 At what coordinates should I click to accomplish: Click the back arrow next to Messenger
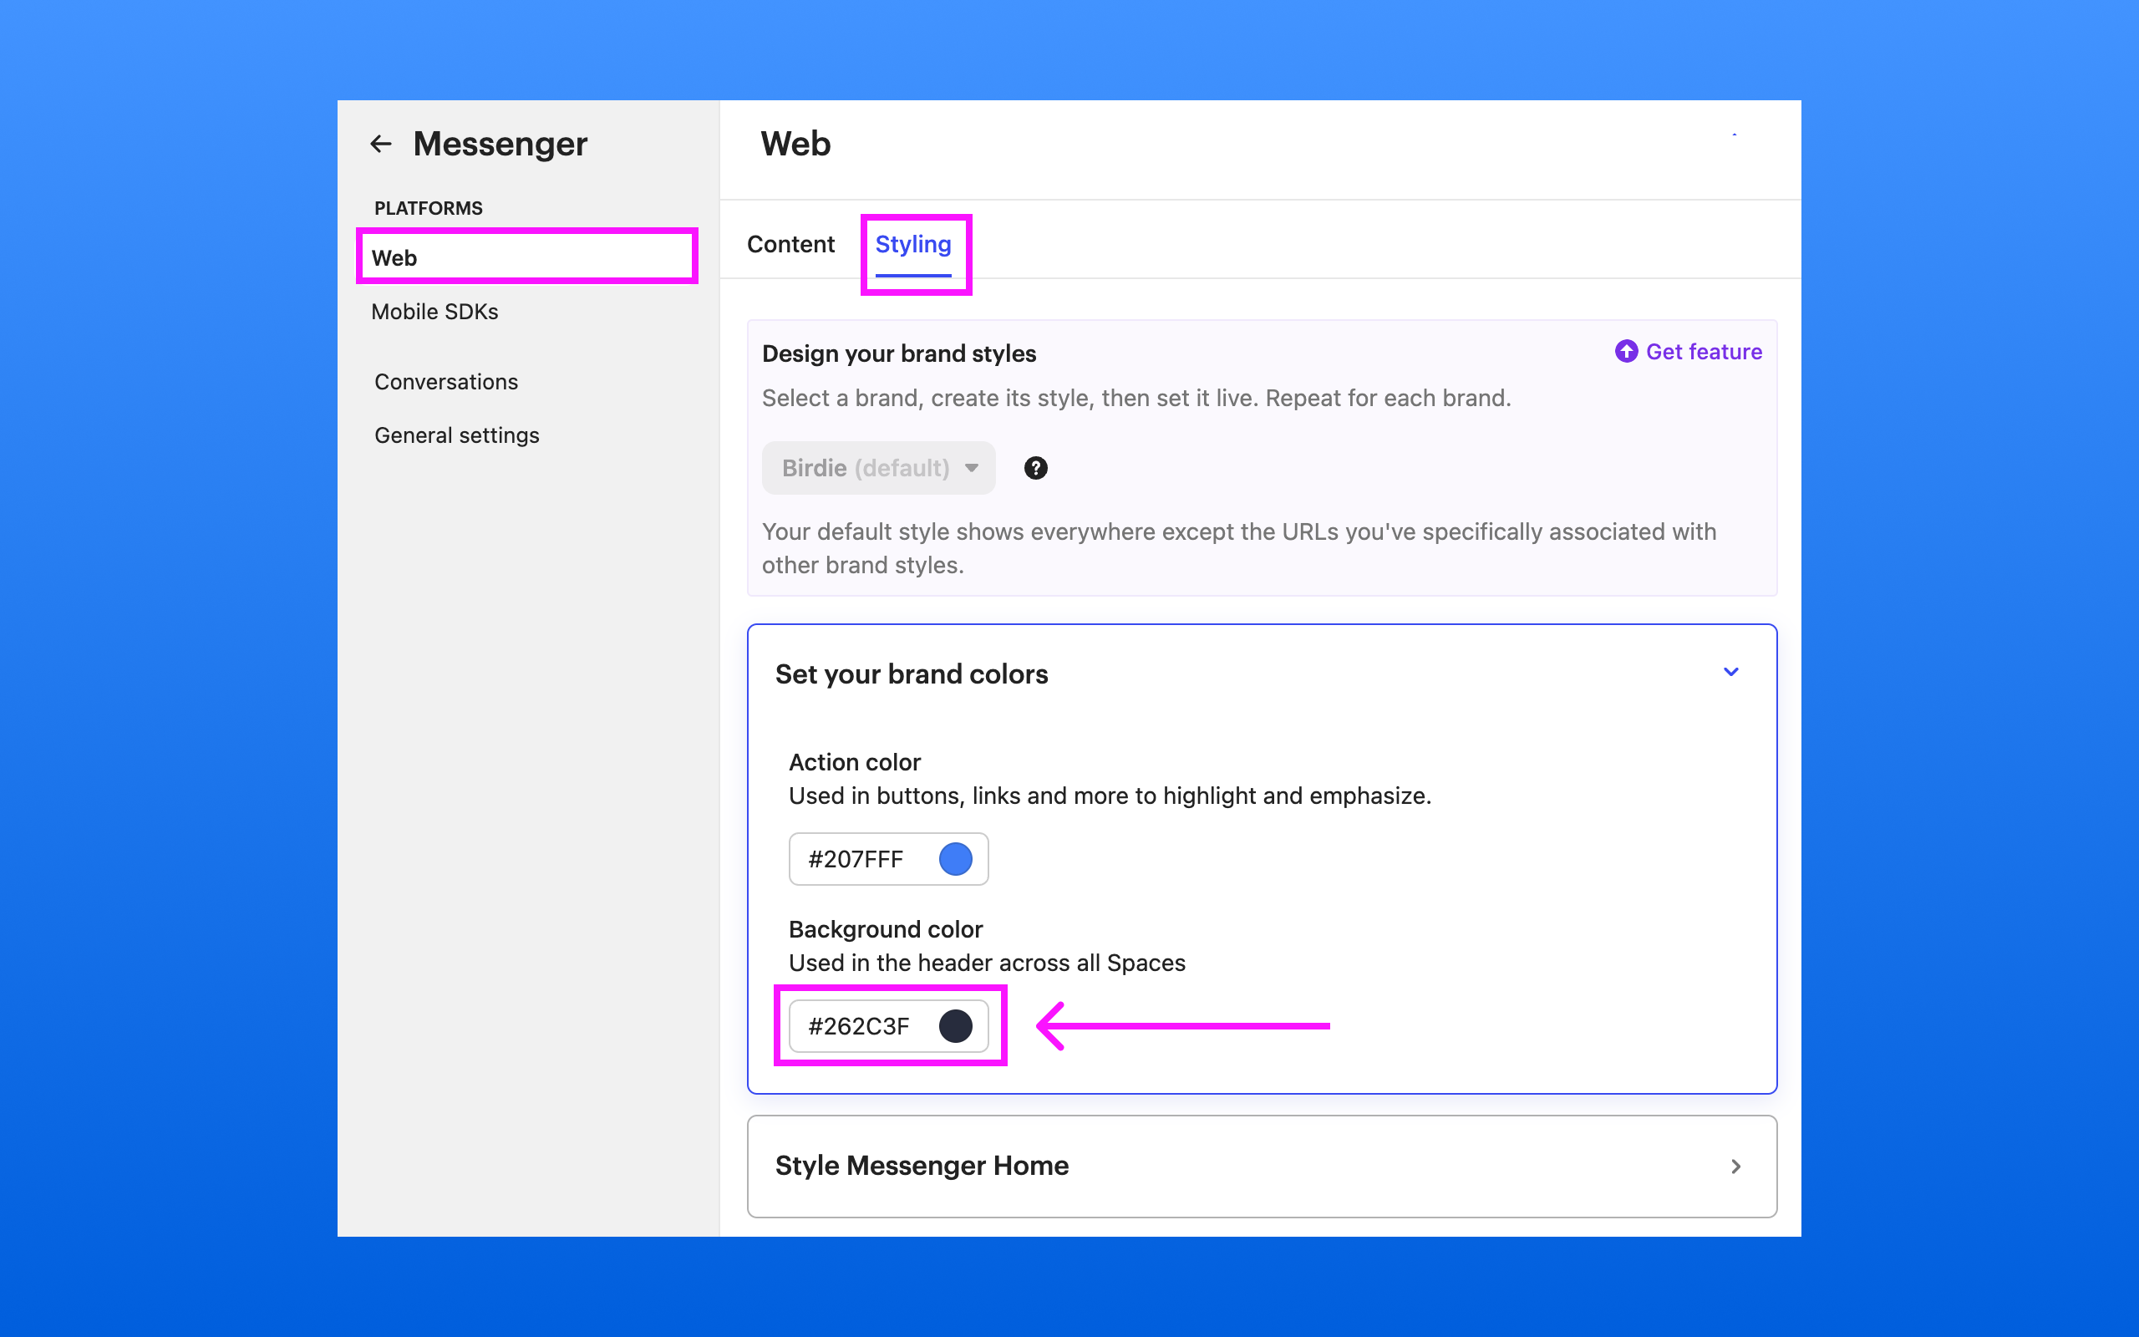pos(381,143)
